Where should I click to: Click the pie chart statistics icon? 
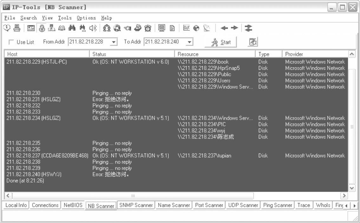(196, 27)
